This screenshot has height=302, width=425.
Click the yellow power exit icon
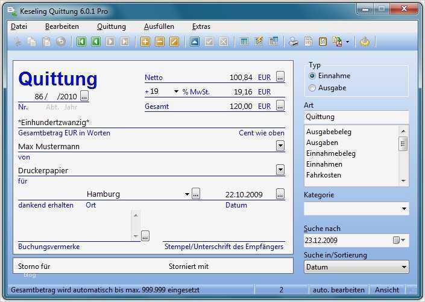click(365, 42)
